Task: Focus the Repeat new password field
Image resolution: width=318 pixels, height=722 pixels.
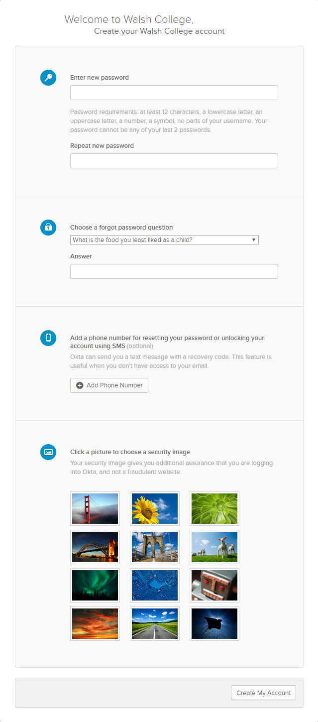Action: [174, 161]
